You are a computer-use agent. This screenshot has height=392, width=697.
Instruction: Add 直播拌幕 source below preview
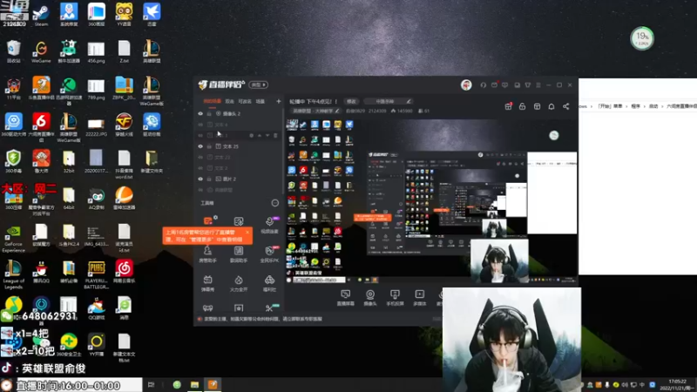click(x=345, y=297)
